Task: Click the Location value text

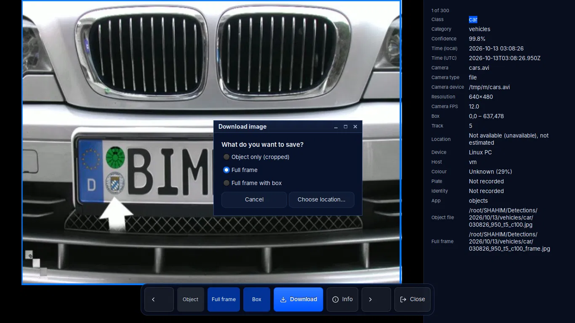Action: [509, 139]
